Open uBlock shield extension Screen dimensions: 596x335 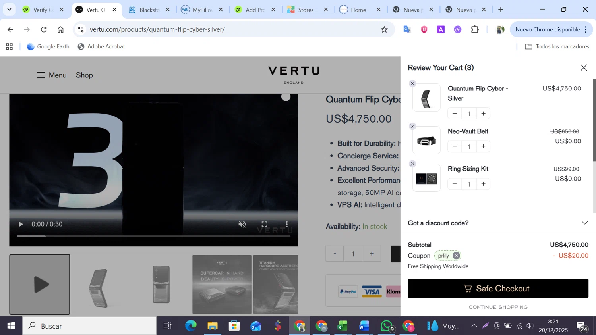click(x=424, y=29)
